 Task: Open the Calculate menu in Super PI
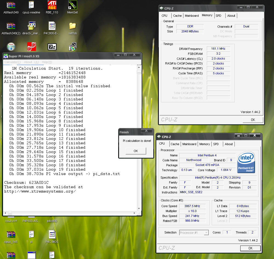tap(12, 62)
